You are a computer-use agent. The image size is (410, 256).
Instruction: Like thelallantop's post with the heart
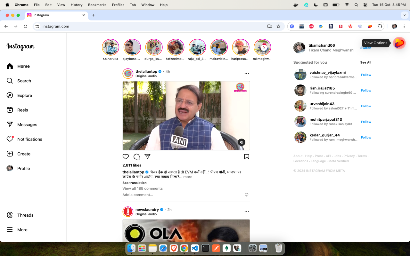click(x=126, y=156)
